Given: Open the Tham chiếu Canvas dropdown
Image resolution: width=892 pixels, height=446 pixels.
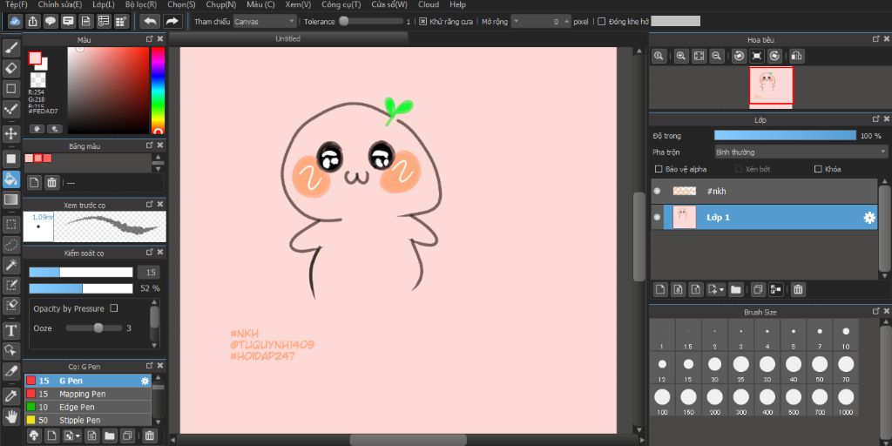Looking at the screenshot, I should coord(265,22).
